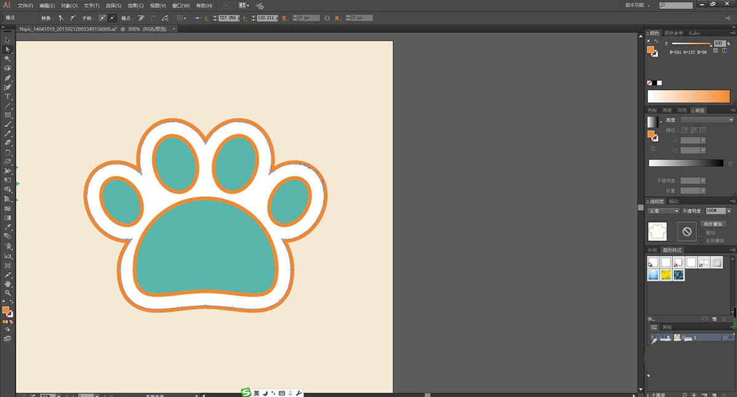Select the Type (T) tool
Image resolution: width=737 pixels, height=397 pixels.
click(8, 96)
